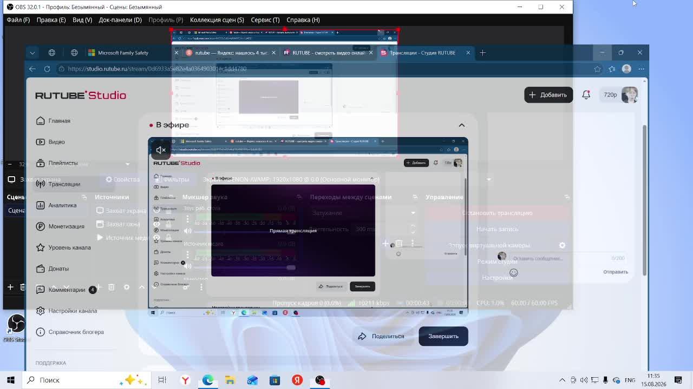Open the OBS Правка (E) menu
Screen dimensions: 693x389
(51, 20)
